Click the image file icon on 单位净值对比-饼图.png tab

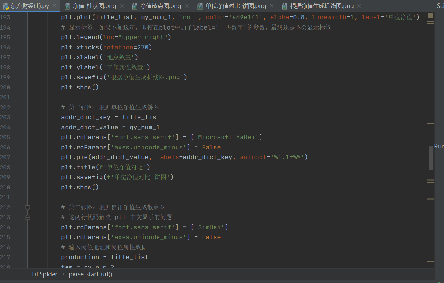(200, 6)
